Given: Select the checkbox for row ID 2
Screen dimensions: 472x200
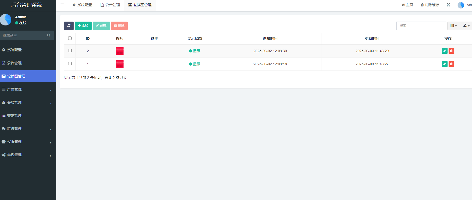Looking at the screenshot, I should click(x=70, y=51).
